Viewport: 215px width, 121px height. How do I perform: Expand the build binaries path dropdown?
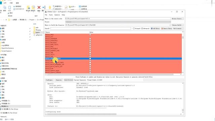point(170,25)
